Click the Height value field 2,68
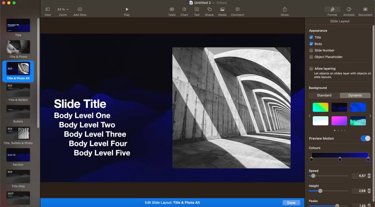This screenshot has width=375, height=207. click(359, 191)
